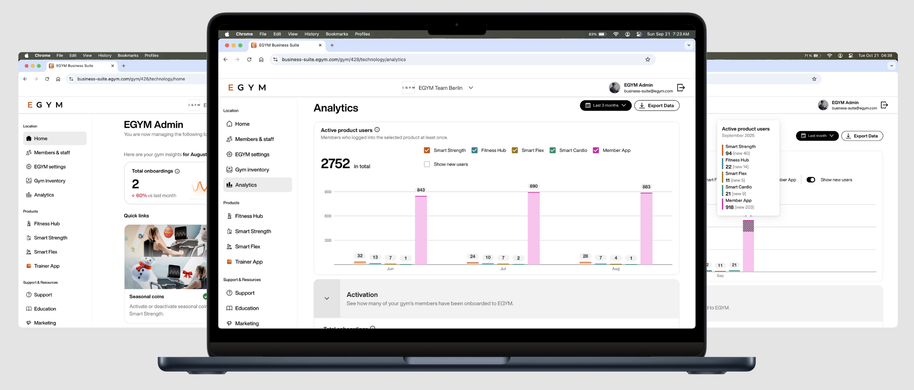
Task: Turn off Show new users toggle switch
Action: (x=811, y=180)
